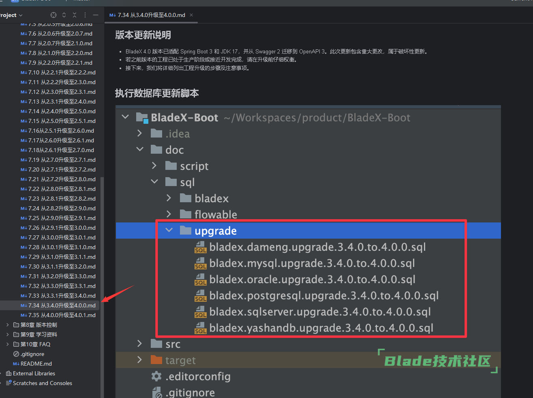
Task: Expand the .idea folder in preview image
Action: coord(140,133)
